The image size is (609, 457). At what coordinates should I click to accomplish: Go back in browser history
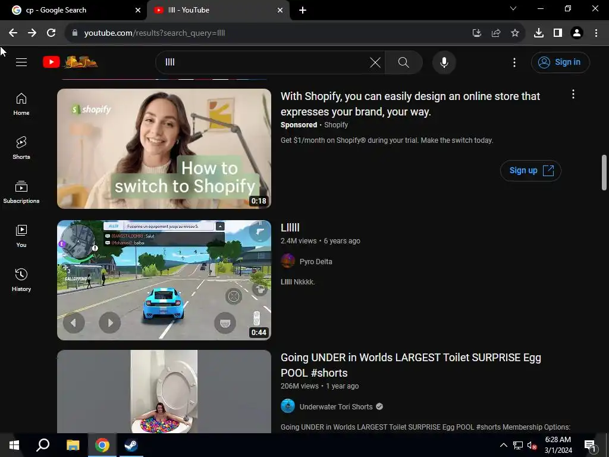pyautogui.click(x=13, y=33)
